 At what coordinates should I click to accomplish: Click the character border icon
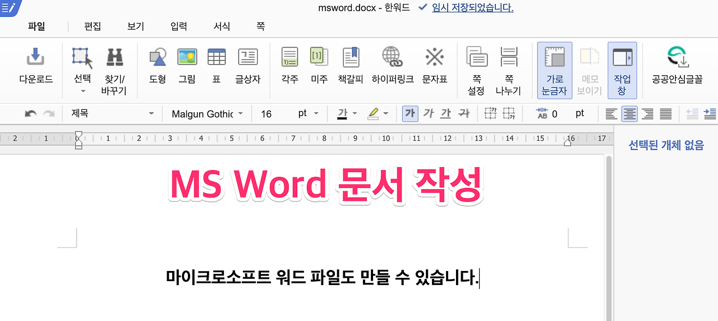[491, 114]
